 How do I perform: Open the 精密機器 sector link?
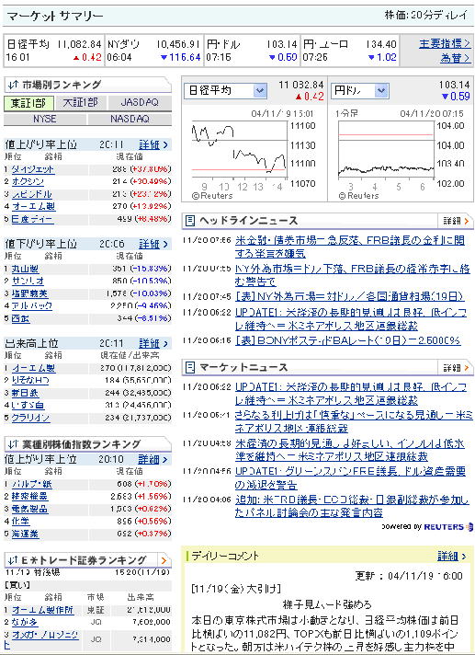pos(29,497)
